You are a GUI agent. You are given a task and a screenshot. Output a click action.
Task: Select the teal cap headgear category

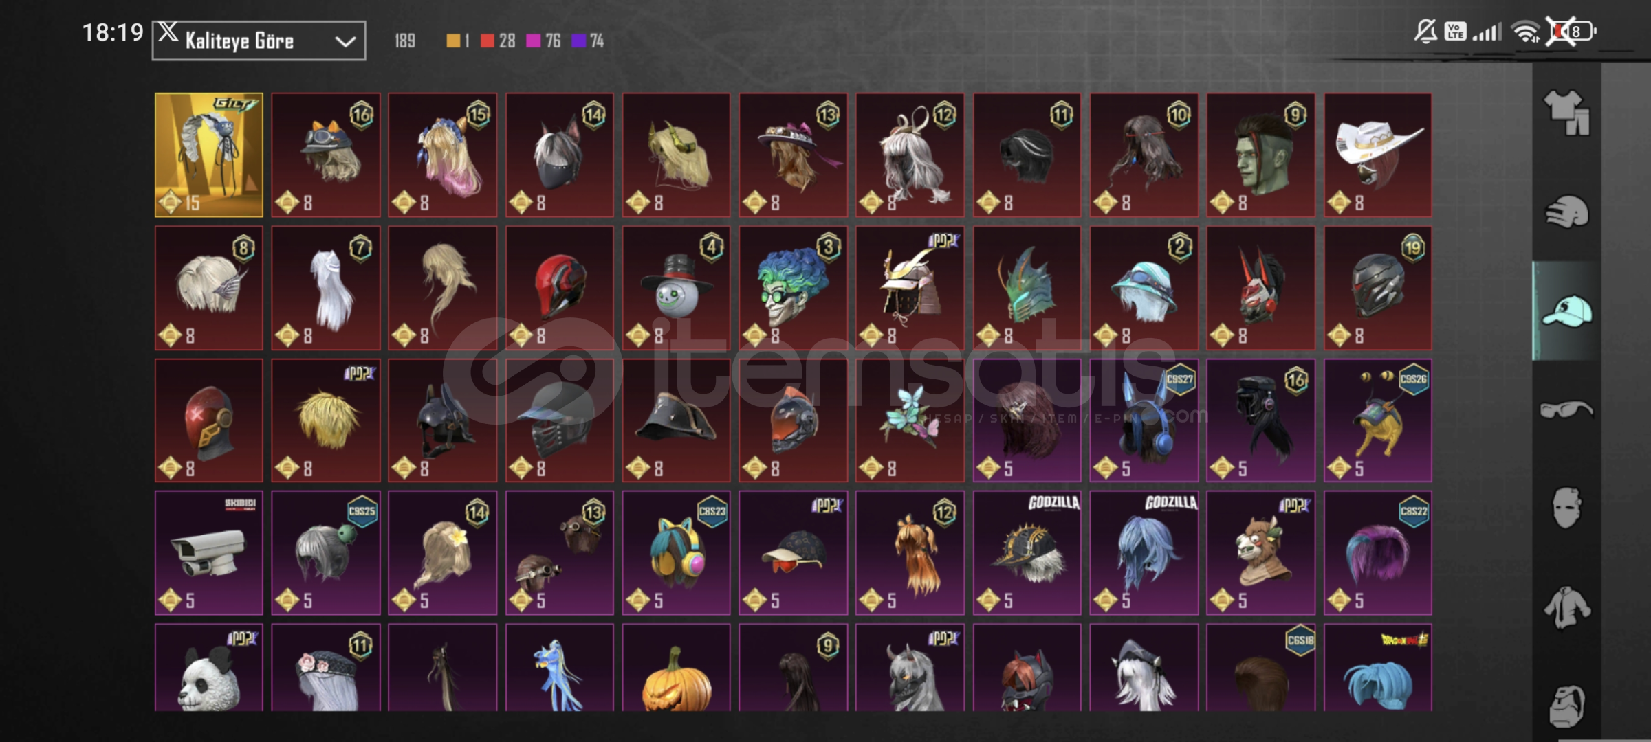1567,311
